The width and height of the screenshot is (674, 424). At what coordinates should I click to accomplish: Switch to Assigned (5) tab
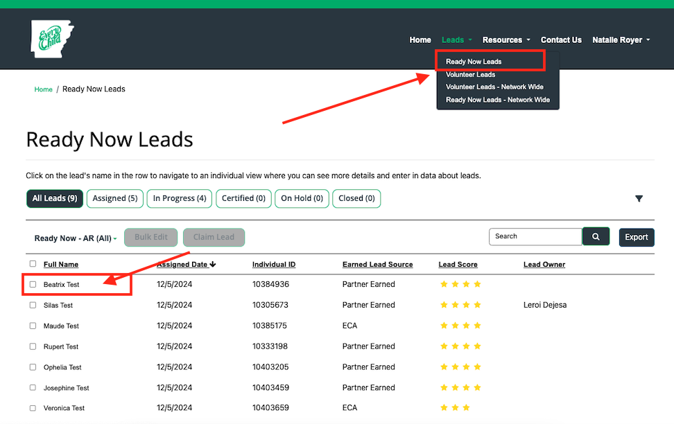tap(115, 198)
